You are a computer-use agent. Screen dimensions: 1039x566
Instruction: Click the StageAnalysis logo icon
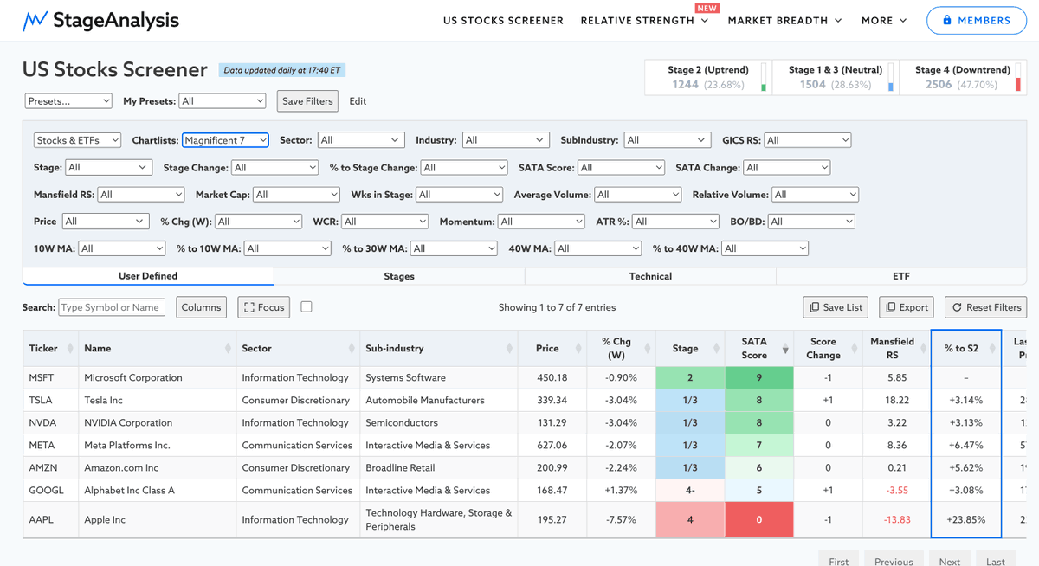(35, 20)
